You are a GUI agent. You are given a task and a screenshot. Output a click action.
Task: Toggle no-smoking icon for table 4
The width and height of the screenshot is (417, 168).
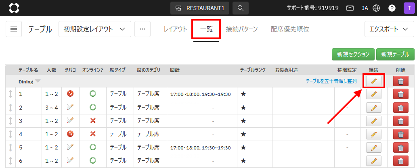pyautogui.click(x=70, y=134)
